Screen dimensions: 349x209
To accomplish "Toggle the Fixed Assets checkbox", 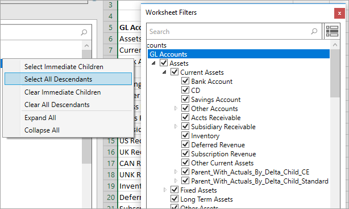I will pos(174,190).
